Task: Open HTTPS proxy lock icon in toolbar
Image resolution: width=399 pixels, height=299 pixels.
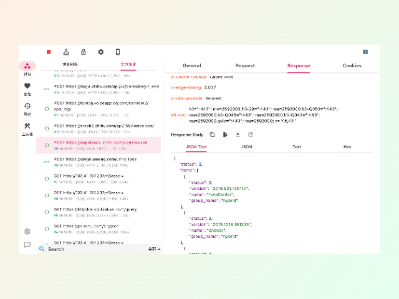Action: (83, 52)
